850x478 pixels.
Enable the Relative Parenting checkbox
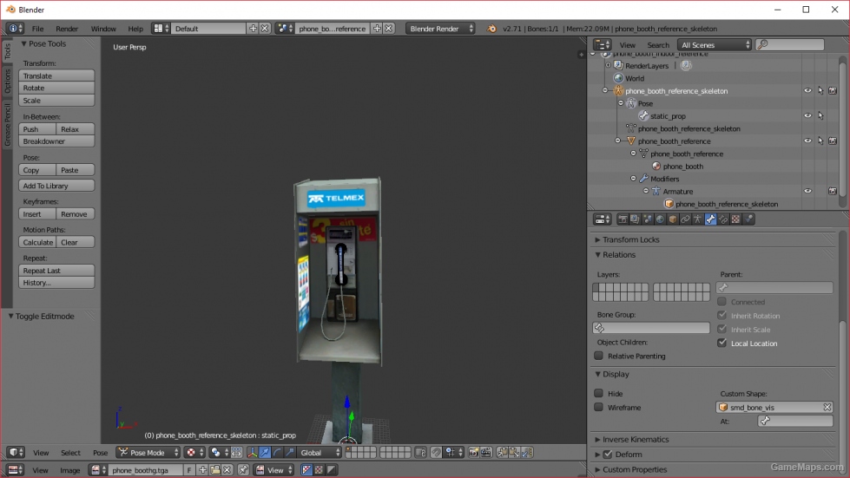pos(598,356)
